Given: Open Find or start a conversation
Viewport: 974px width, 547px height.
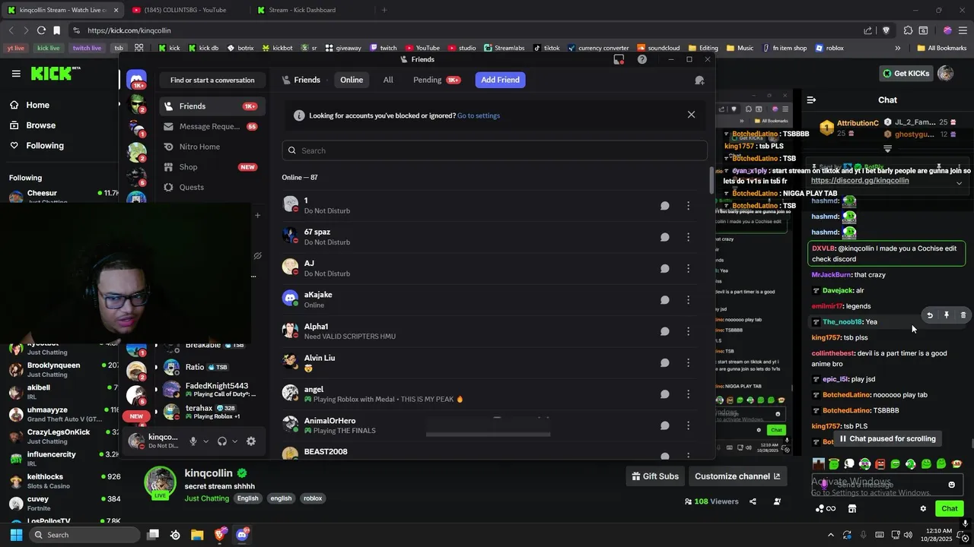Looking at the screenshot, I should tap(212, 80).
